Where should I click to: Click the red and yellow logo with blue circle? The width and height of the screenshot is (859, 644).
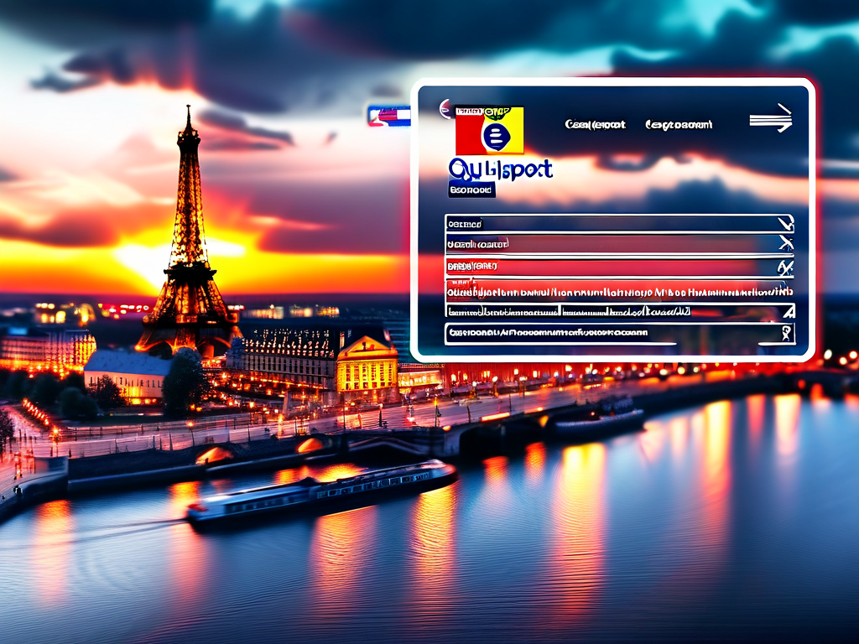pyautogui.click(x=489, y=130)
